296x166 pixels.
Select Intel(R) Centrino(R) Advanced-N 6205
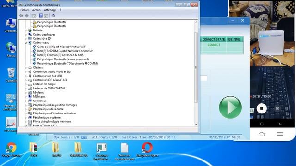(x=60, y=55)
